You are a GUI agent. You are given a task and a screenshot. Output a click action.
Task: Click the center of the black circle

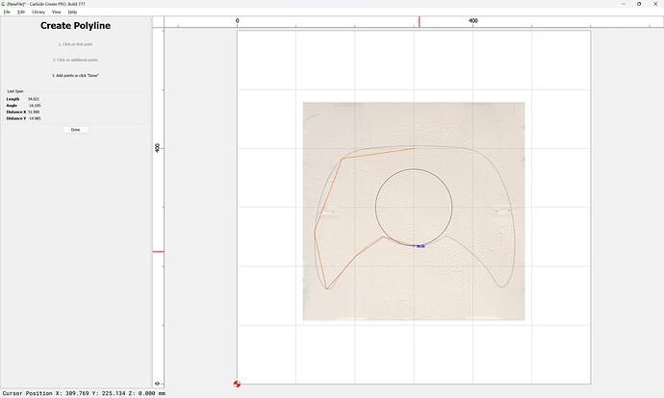pos(414,207)
